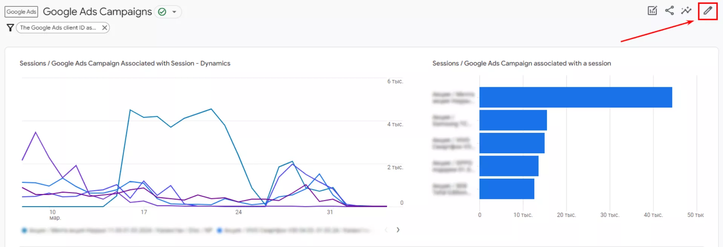Open the Google Ads client ID filter chip
The width and height of the screenshot is (723, 247).
58,27
